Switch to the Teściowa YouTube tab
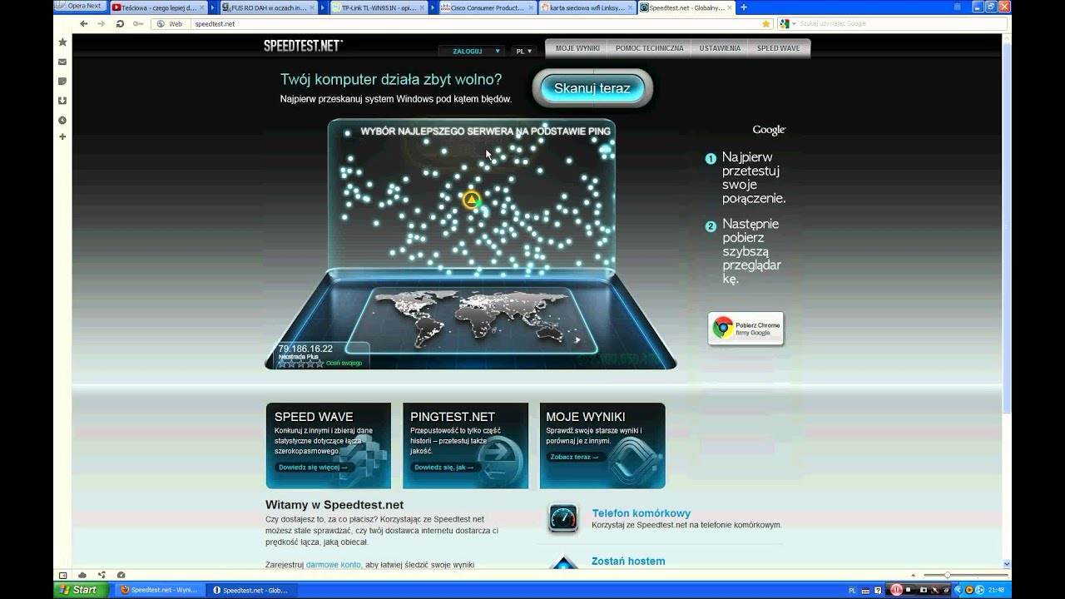Viewport: 1065px width, 599px height. (x=158, y=7)
